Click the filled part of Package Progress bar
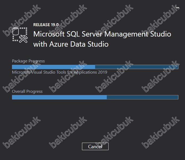The width and height of the screenshot is (185, 160). click(x=54, y=67)
